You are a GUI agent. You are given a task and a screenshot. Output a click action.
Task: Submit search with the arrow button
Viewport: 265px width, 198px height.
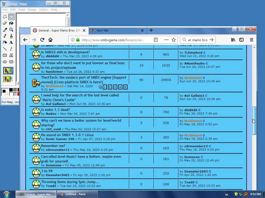pyautogui.click(x=211, y=40)
